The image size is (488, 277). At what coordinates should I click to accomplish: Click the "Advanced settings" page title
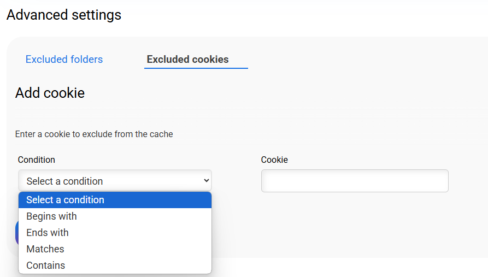click(x=64, y=15)
